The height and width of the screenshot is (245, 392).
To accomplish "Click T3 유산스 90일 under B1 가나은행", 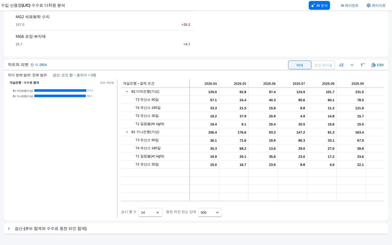I will point(147,140).
